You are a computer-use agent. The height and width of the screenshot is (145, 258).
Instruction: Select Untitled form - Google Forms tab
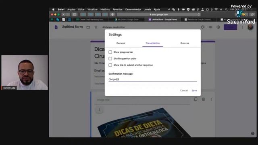[163, 20]
